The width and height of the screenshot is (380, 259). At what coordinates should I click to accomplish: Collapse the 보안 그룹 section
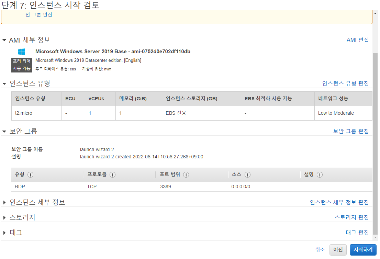point(4,132)
